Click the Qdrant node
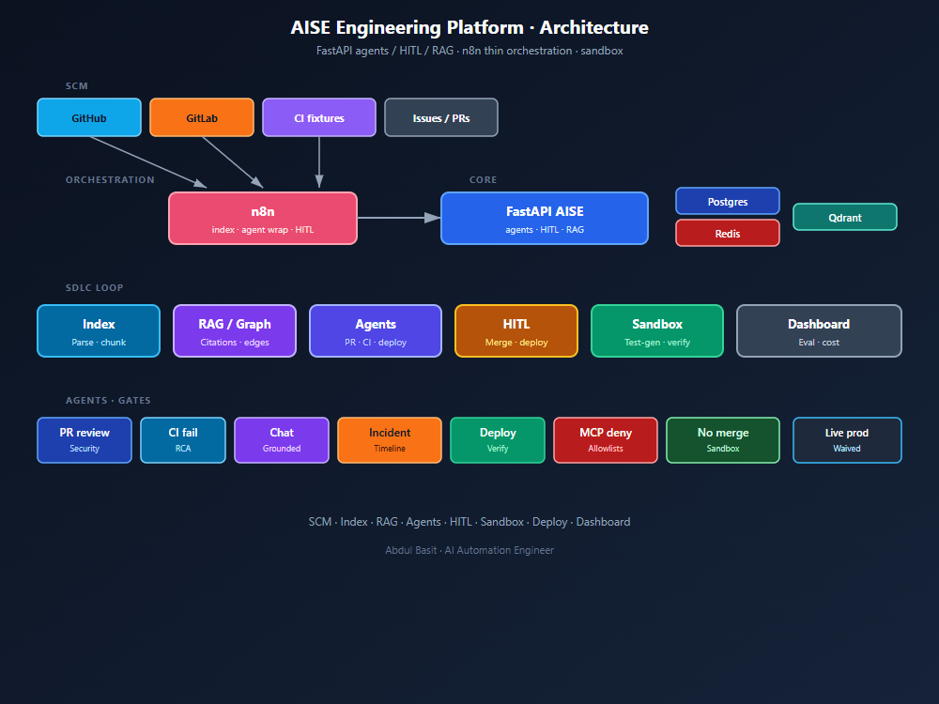The image size is (939, 704). coord(845,218)
